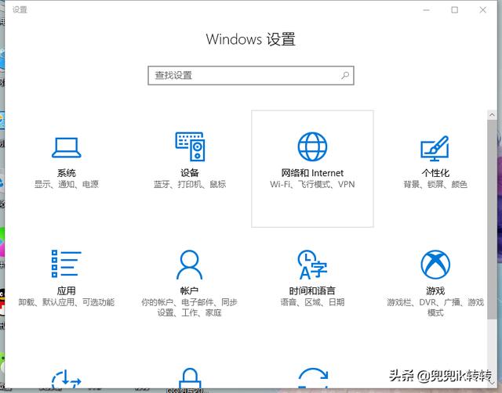Screen dimensions: 502x393
Task: Click the 背景、锁屏、颜色 description text
Action: (x=435, y=184)
